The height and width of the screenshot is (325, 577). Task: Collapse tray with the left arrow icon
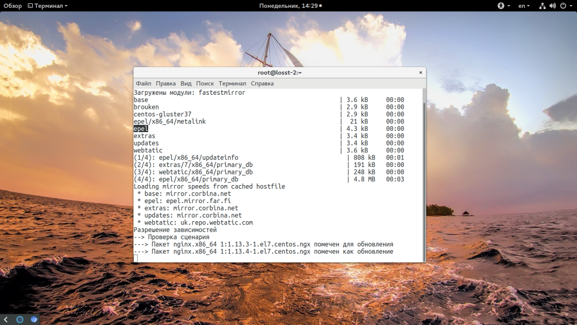6,319
